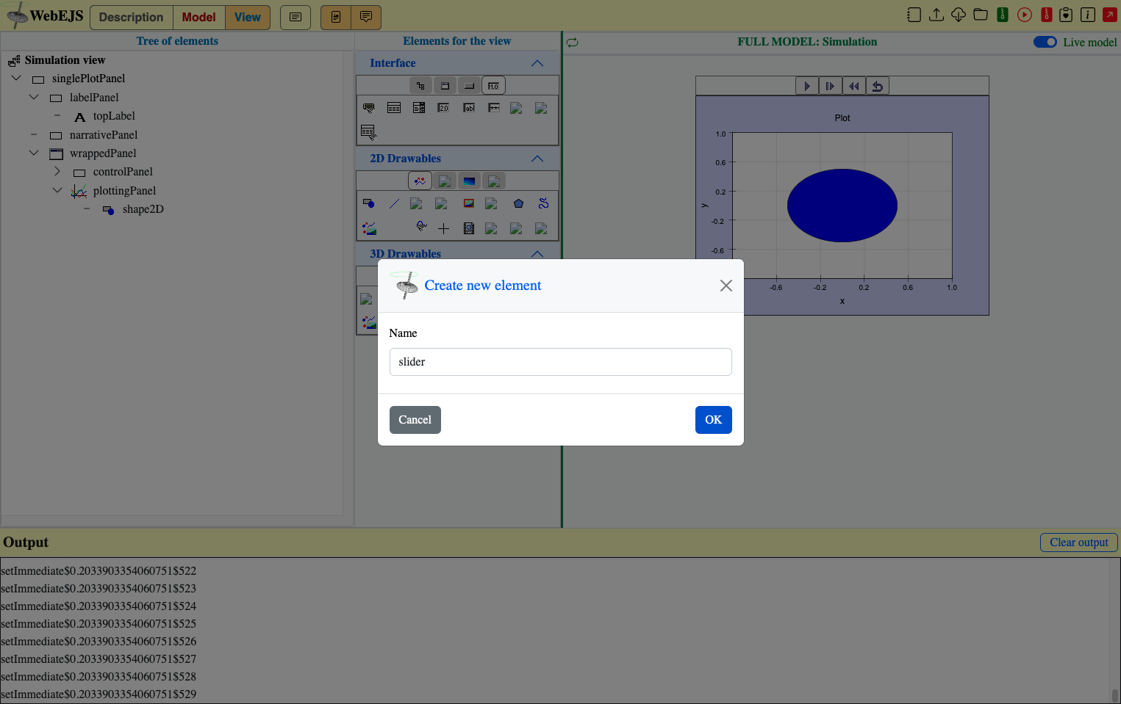Select the 1.0 tab in the Interface palette
Image resolution: width=1121 pixels, height=704 pixels.
click(x=493, y=86)
